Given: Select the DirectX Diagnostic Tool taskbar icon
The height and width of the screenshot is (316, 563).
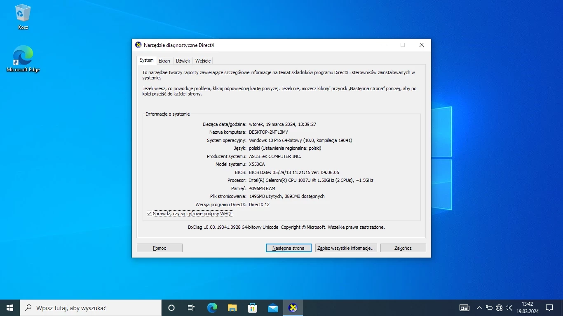Looking at the screenshot, I should click(x=293, y=307).
